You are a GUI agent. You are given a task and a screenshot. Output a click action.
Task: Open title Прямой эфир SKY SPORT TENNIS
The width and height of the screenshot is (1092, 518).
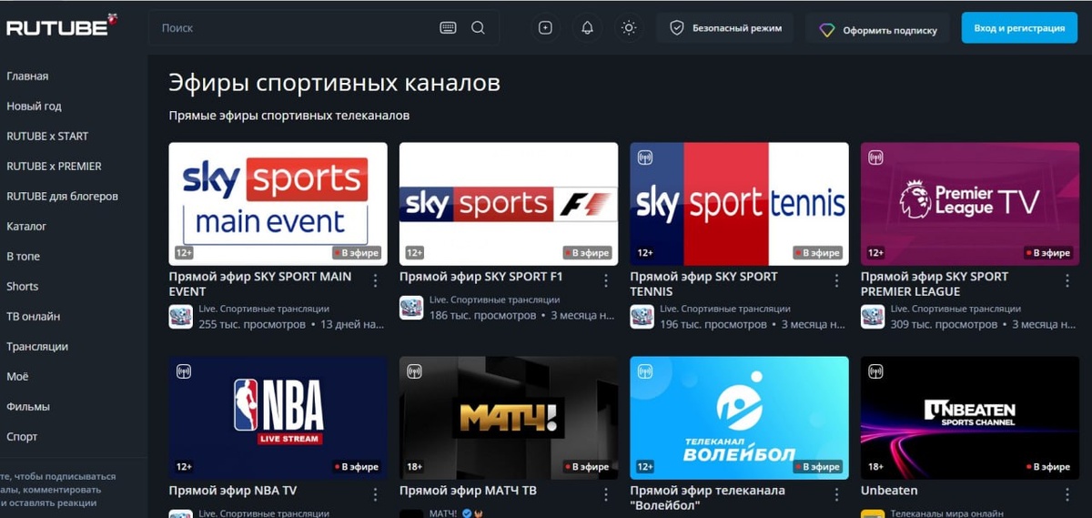coord(703,284)
